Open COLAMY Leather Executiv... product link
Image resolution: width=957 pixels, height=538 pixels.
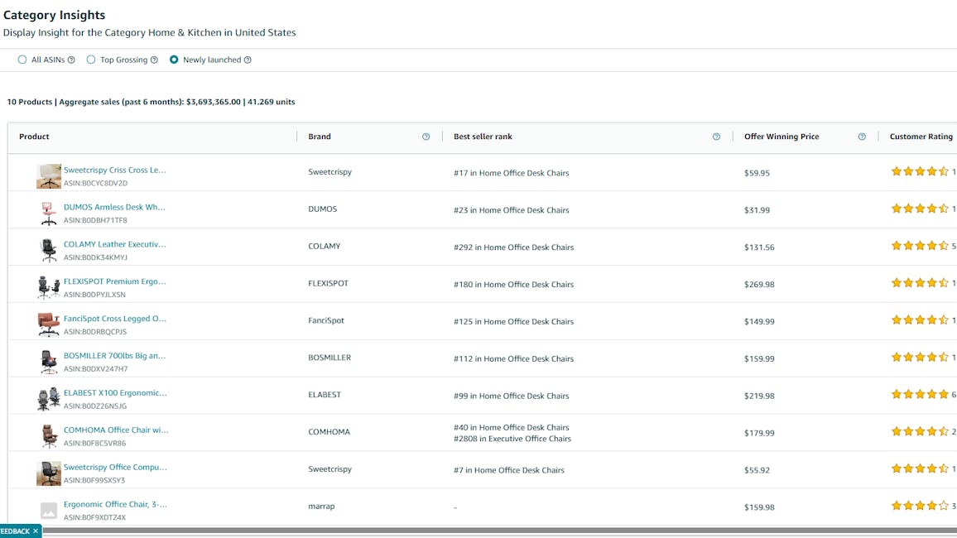(115, 245)
